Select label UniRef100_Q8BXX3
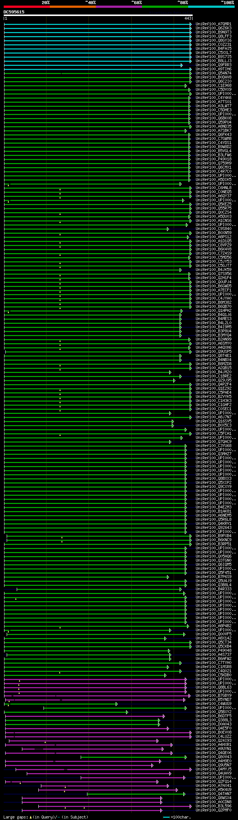Screen dimensions: 238x820 [x=213, y=479]
